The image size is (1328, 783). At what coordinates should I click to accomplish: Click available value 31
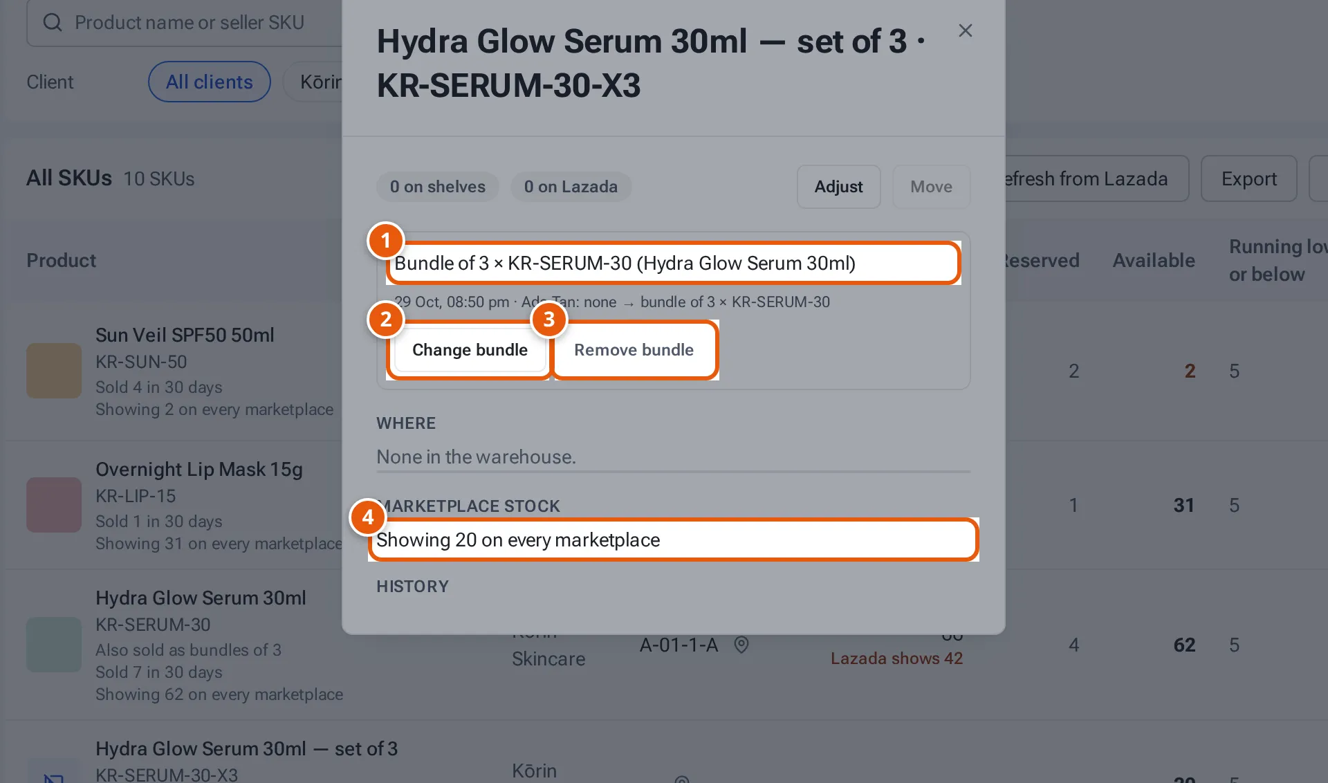click(1184, 505)
